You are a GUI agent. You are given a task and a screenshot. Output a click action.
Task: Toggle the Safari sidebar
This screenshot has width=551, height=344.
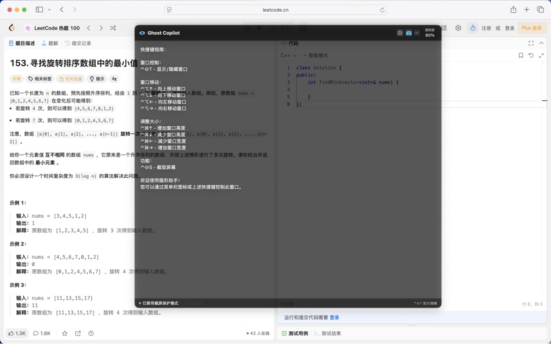39,9
